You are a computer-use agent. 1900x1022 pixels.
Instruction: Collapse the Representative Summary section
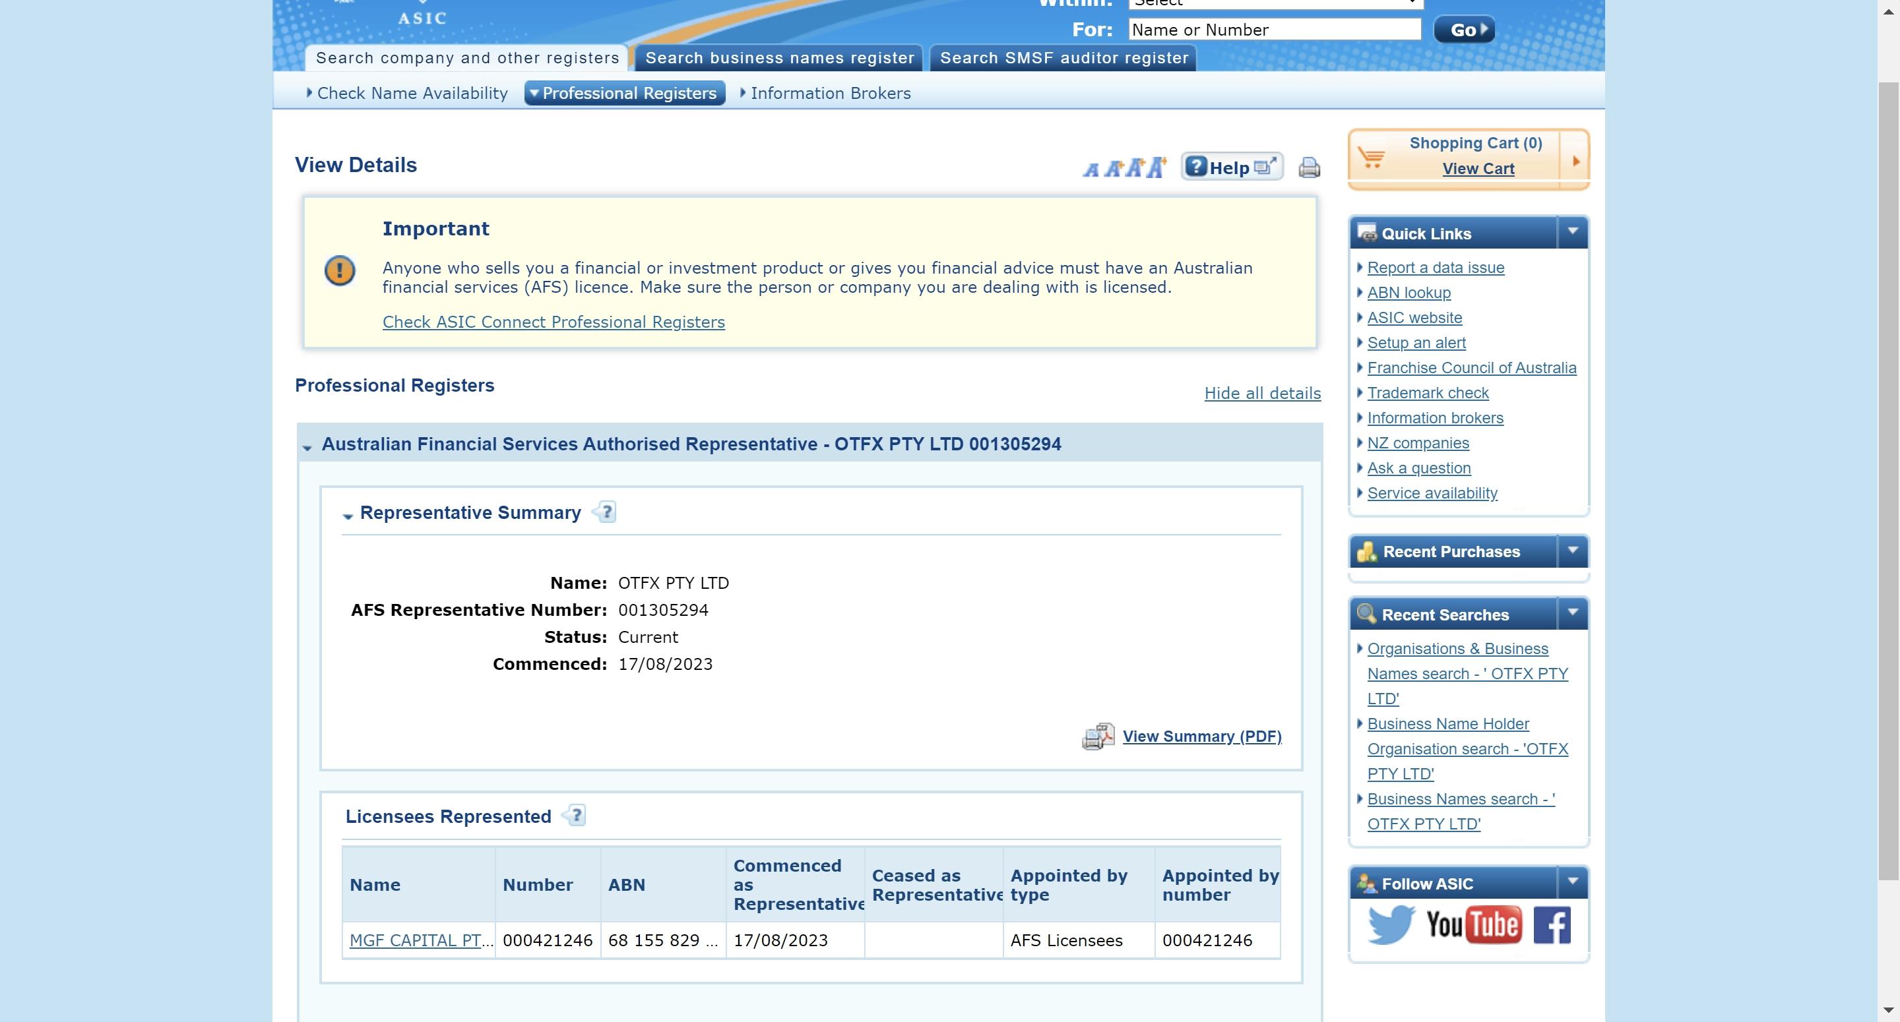348,514
